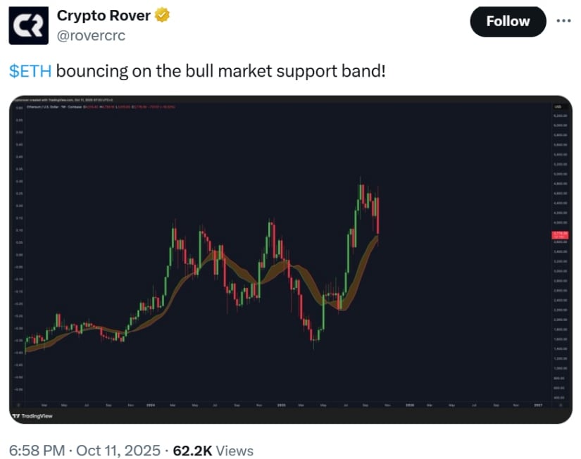
Task: Select the 2027 label on the time axis
Action: tap(539, 405)
